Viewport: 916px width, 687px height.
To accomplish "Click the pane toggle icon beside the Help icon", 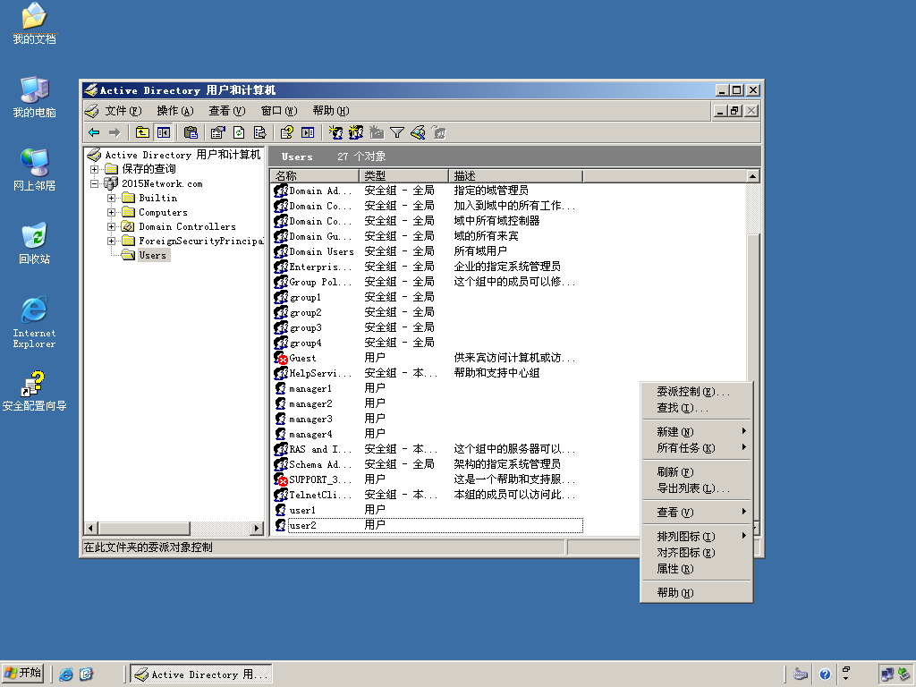I will tap(308, 133).
